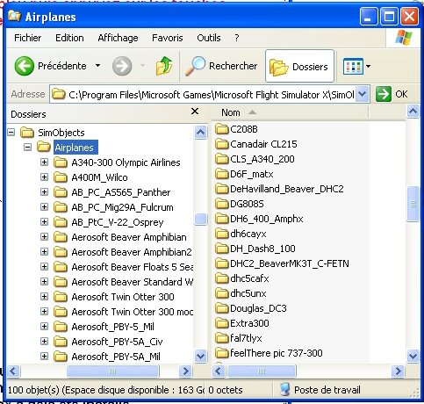Expand Aerosoft Beaver Amphibian node

[44, 237]
